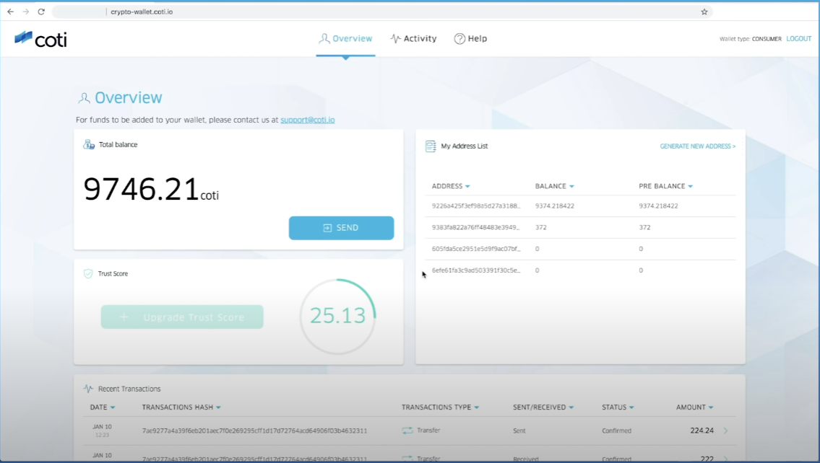Select address 6efe61fa3c9ad503391f30c5e

click(476, 270)
